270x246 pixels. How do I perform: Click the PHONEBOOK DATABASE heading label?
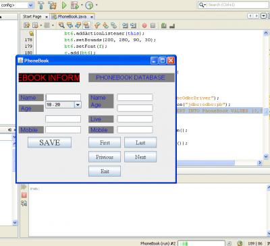pos(132,78)
